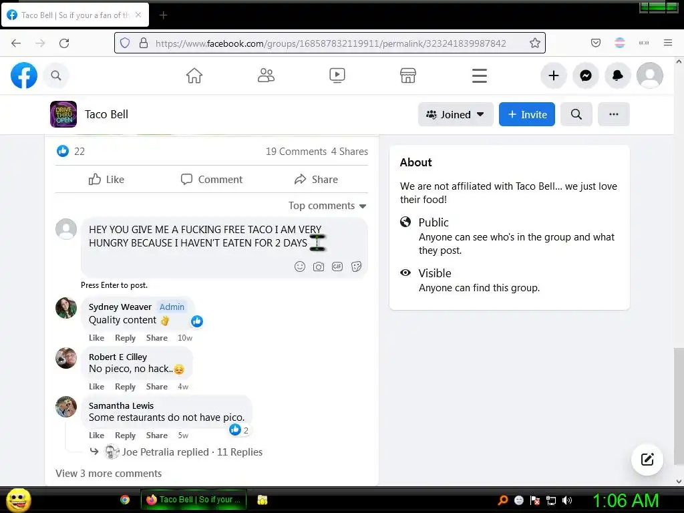Image resolution: width=684 pixels, height=513 pixels.
Task: Expand View 3 more comments
Action: coord(109,474)
